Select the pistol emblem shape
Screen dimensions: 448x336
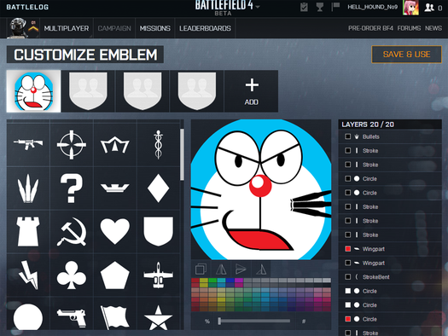click(72, 317)
